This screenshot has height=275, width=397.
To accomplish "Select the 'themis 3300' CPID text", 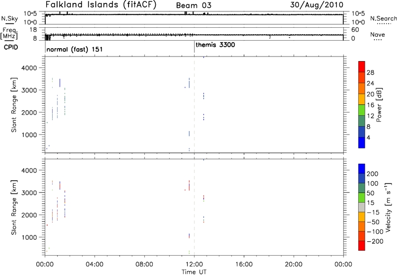I will 215,45.
